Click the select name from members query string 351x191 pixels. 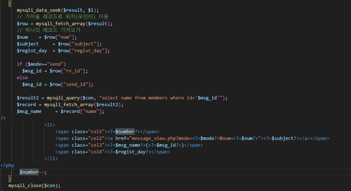point(161,98)
